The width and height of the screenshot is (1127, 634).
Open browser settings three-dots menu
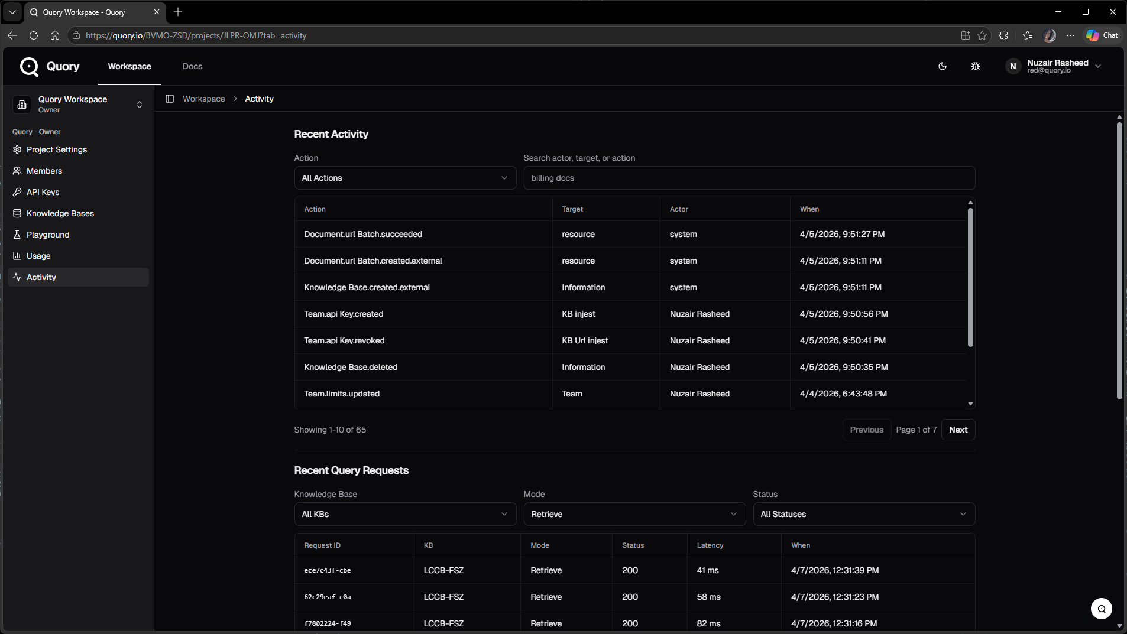coord(1070,35)
